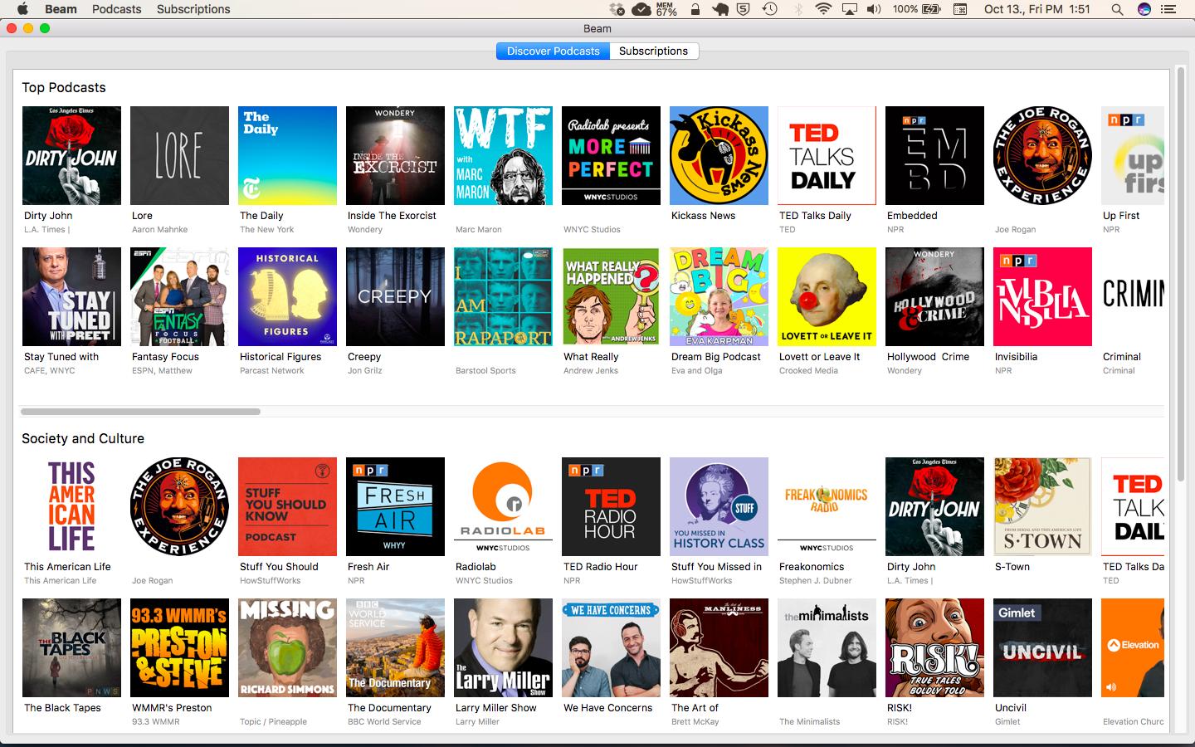The image size is (1195, 747).
Task: Open the Wi-Fi status menu
Action: pos(823,9)
